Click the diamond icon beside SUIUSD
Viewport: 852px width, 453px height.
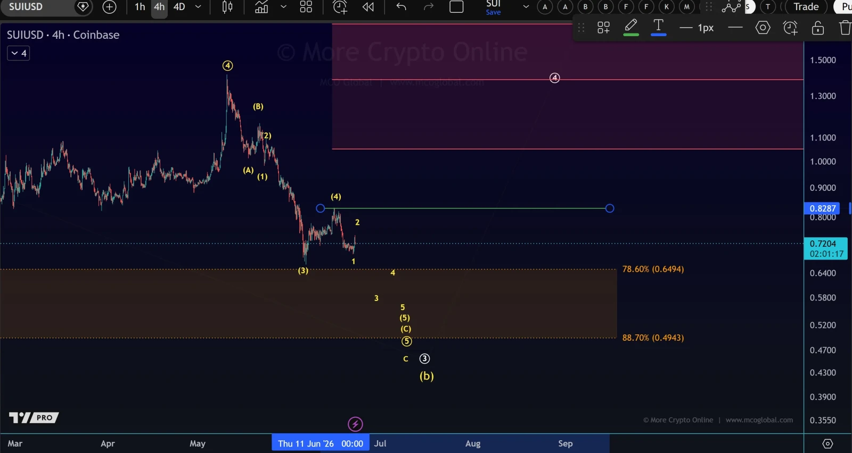coord(83,7)
